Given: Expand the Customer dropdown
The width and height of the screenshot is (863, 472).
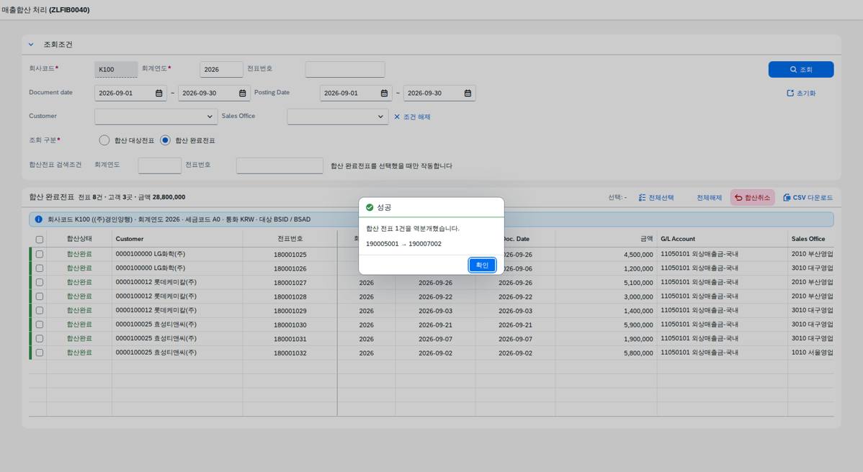Looking at the screenshot, I should pyautogui.click(x=209, y=117).
